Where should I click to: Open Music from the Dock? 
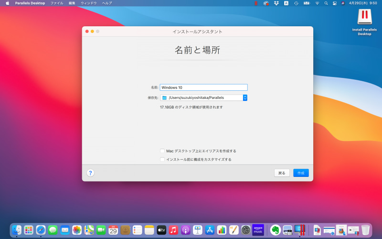tap(173, 230)
